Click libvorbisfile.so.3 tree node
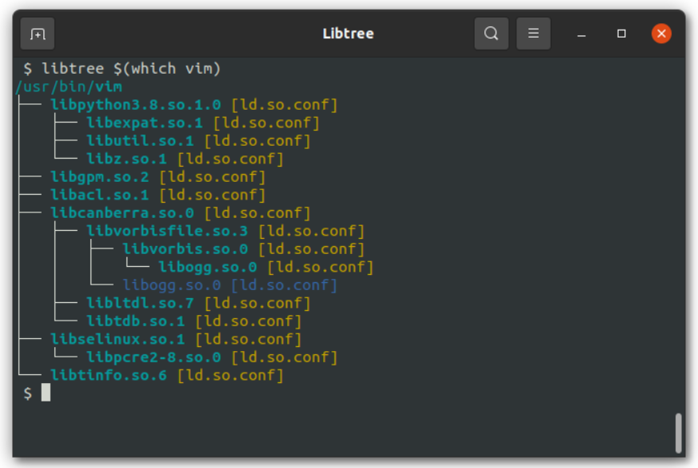 click(x=167, y=231)
